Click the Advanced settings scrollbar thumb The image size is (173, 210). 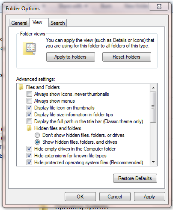(153, 107)
